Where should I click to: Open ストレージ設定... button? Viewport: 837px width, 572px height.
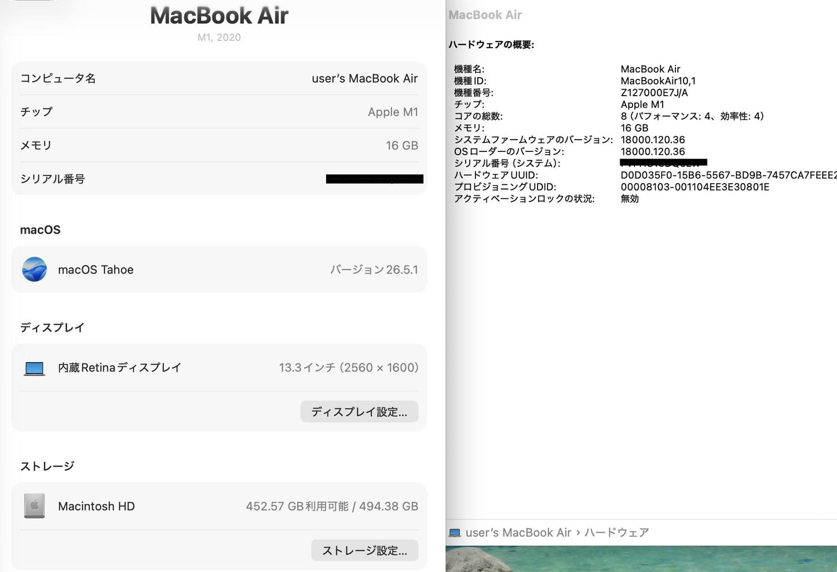point(364,550)
